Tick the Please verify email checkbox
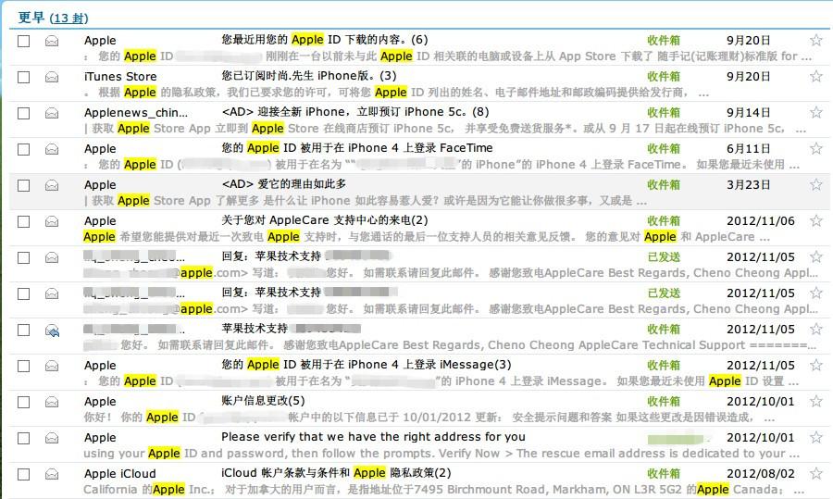The width and height of the screenshot is (833, 499). click(23, 439)
